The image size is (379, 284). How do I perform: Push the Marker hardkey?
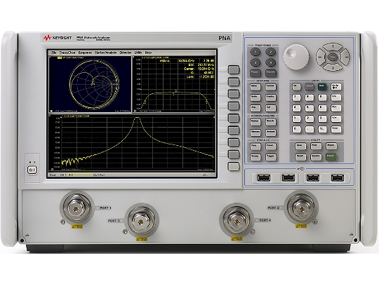[x=255, y=122]
